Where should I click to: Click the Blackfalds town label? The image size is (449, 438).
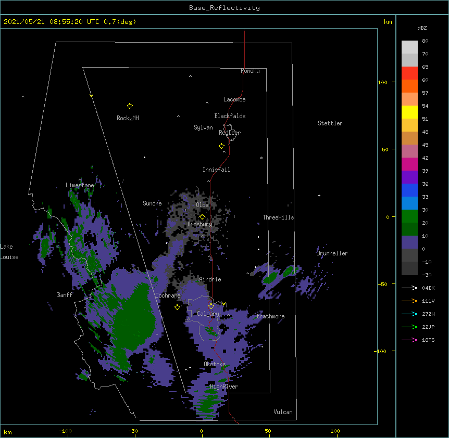(230, 116)
